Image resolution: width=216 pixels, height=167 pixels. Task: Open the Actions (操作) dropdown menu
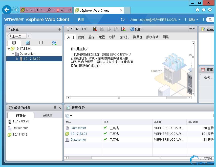click(137, 29)
